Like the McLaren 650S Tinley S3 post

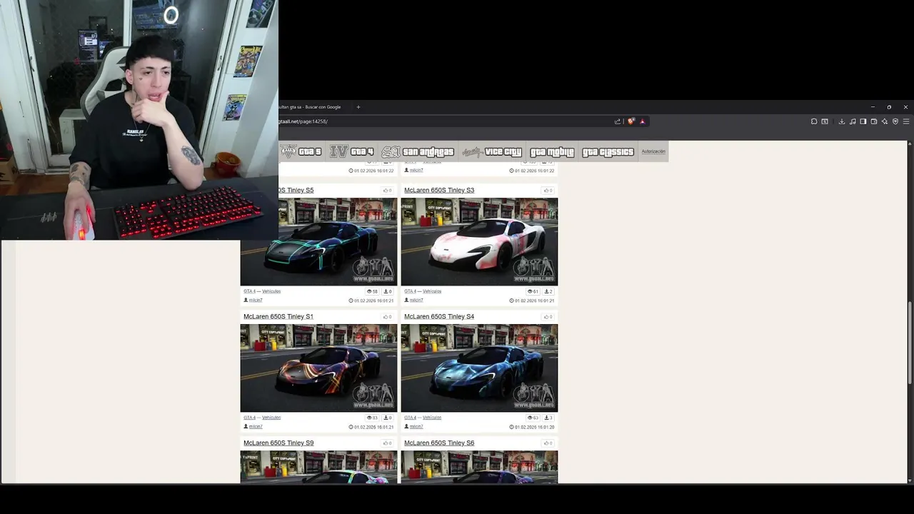point(548,191)
